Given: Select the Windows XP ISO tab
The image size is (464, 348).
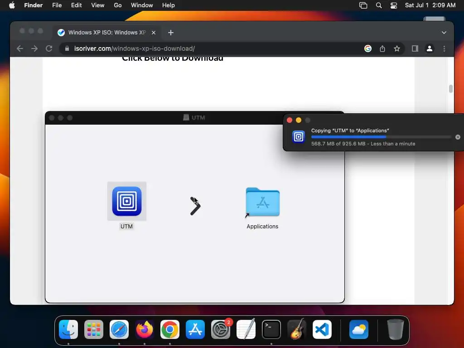Looking at the screenshot, I should [x=106, y=33].
